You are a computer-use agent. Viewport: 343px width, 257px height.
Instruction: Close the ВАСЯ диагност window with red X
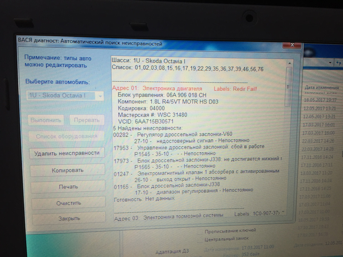[292, 45]
